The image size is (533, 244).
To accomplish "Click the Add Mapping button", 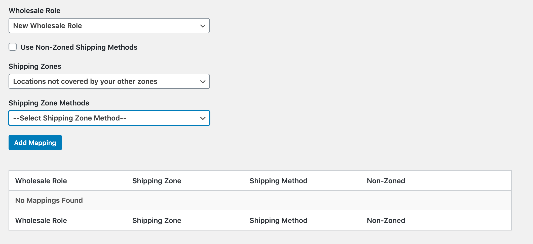I will point(35,143).
